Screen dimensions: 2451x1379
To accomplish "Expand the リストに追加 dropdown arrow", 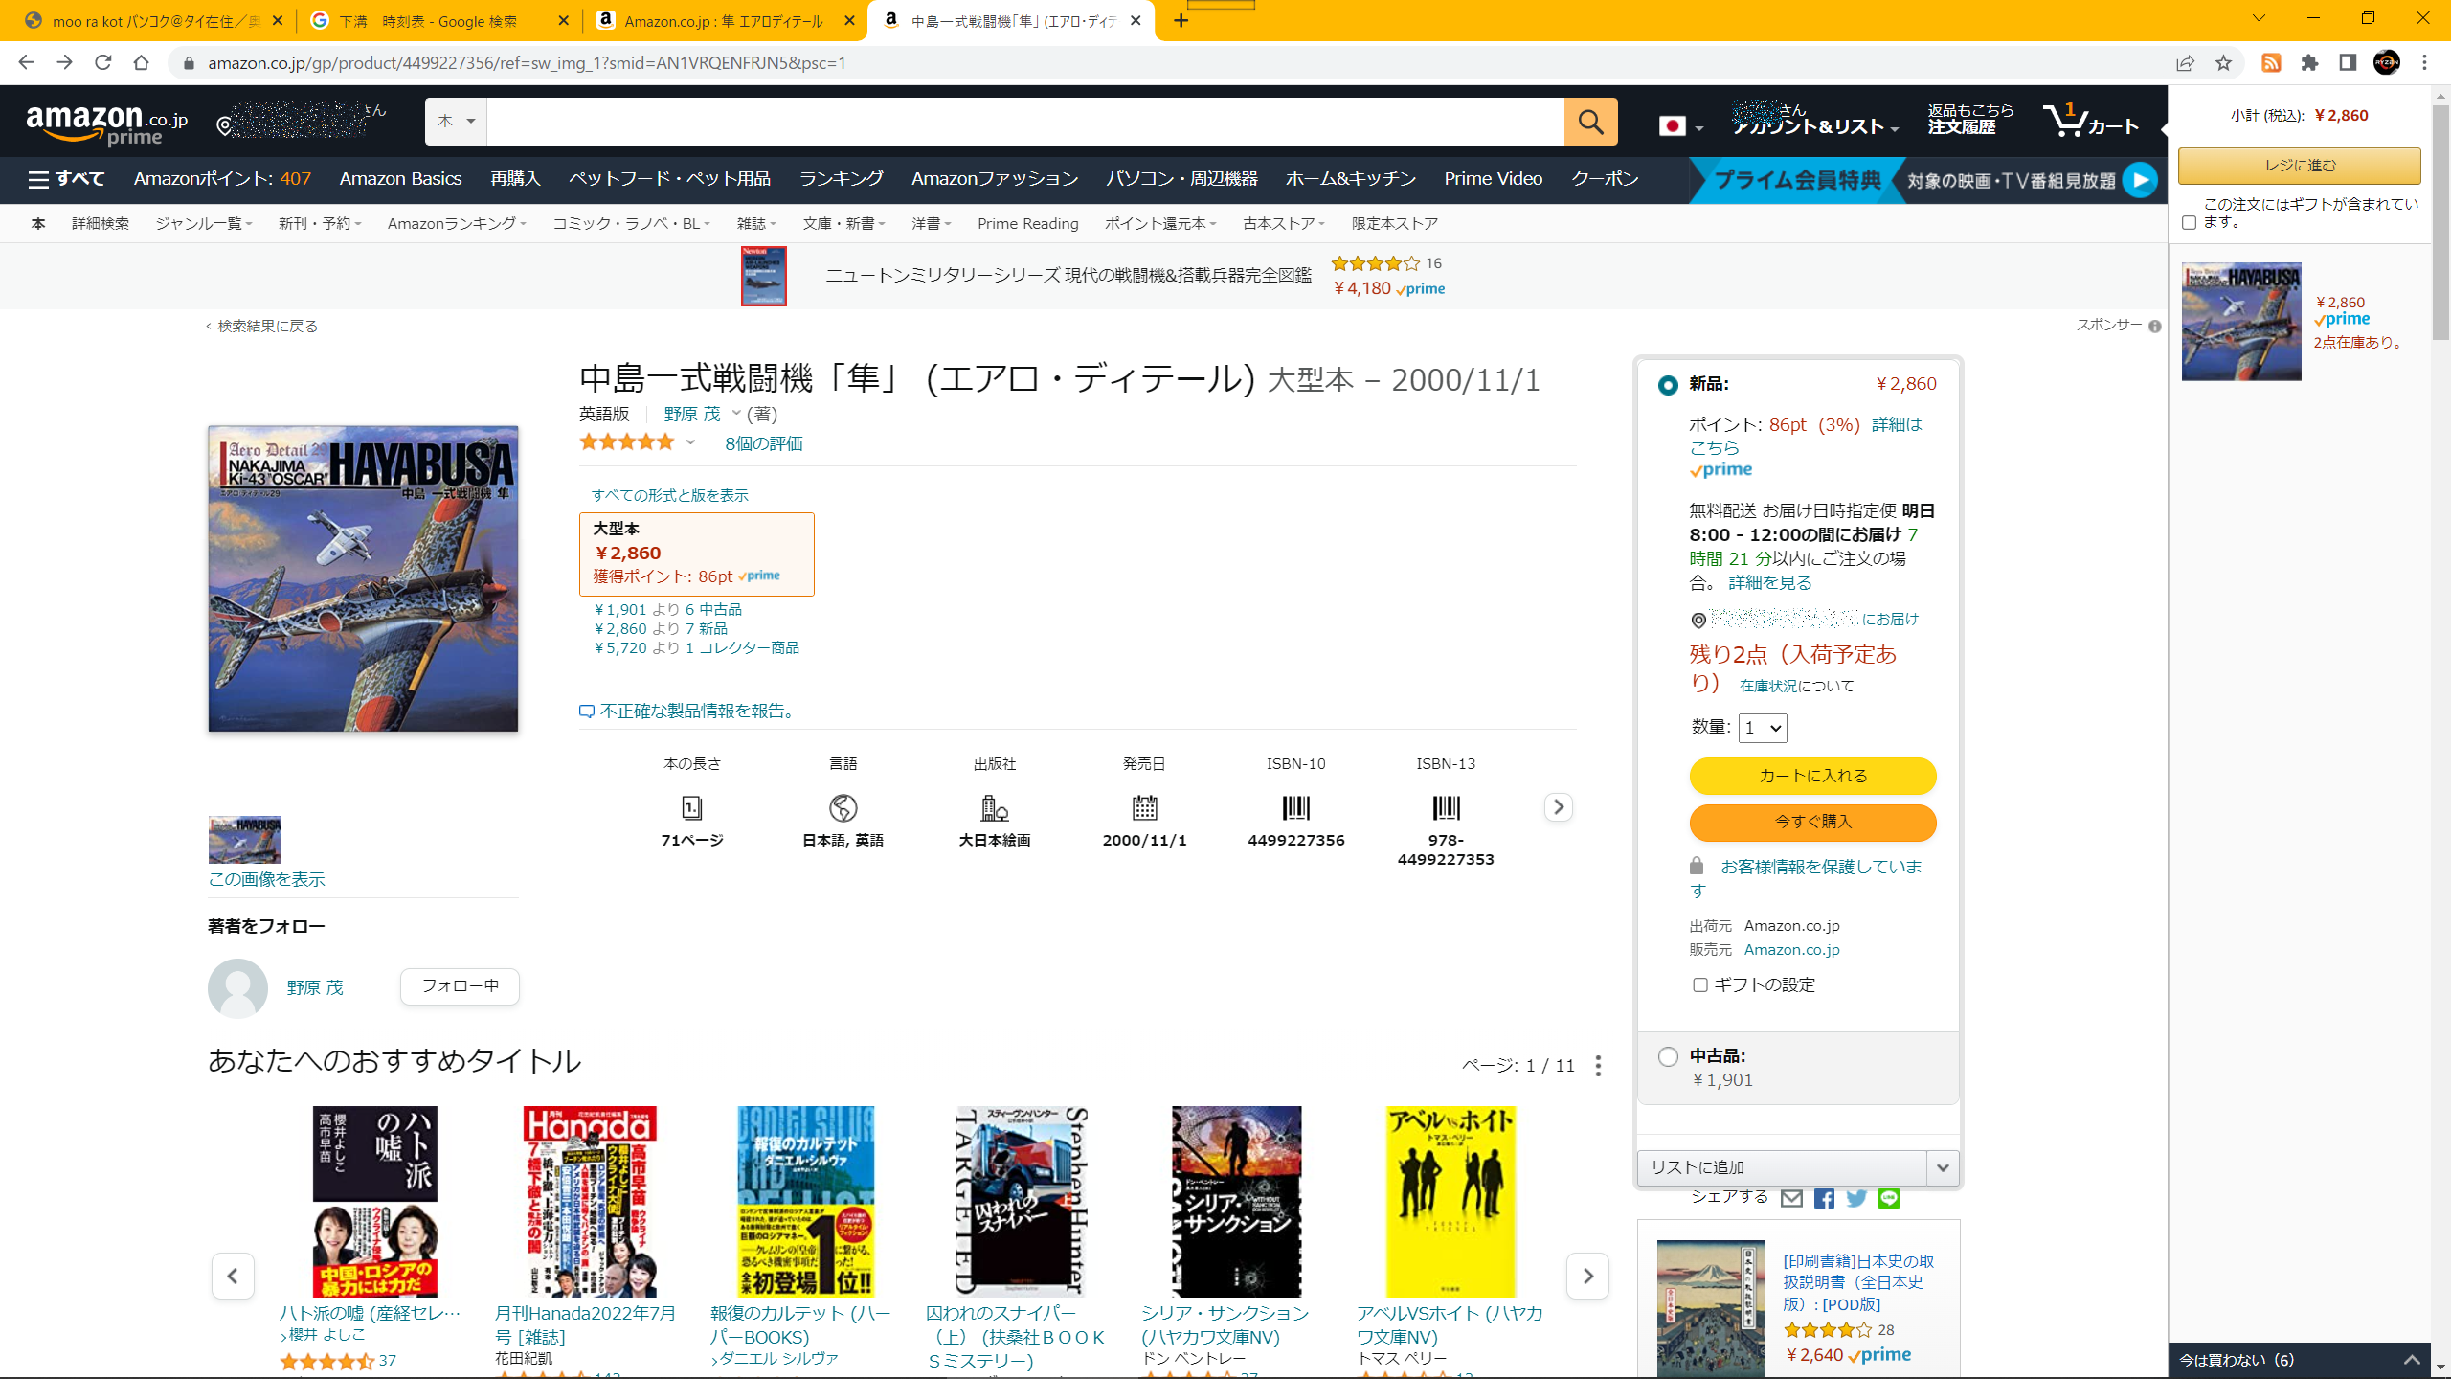I will coord(1943,1167).
